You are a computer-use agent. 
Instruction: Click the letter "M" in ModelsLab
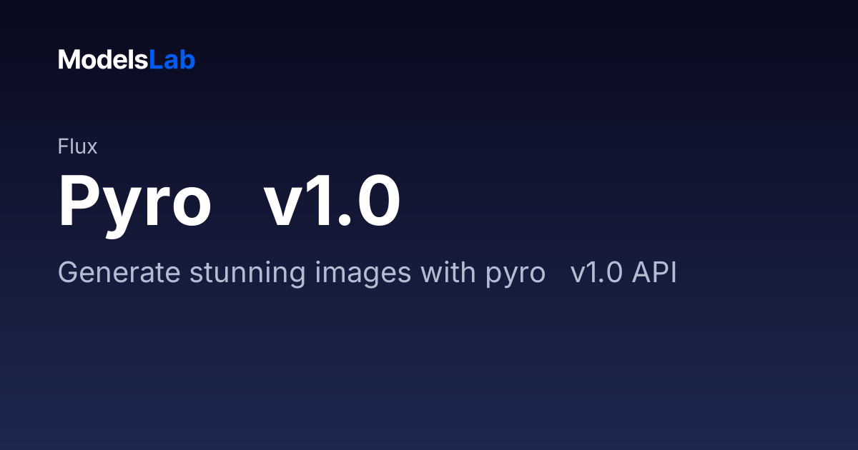(x=68, y=61)
